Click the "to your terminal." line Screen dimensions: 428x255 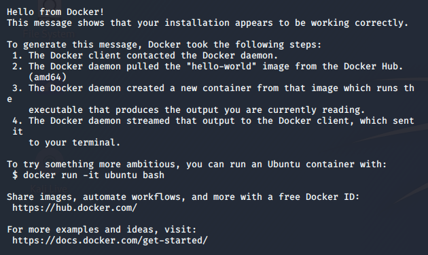click(x=74, y=143)
